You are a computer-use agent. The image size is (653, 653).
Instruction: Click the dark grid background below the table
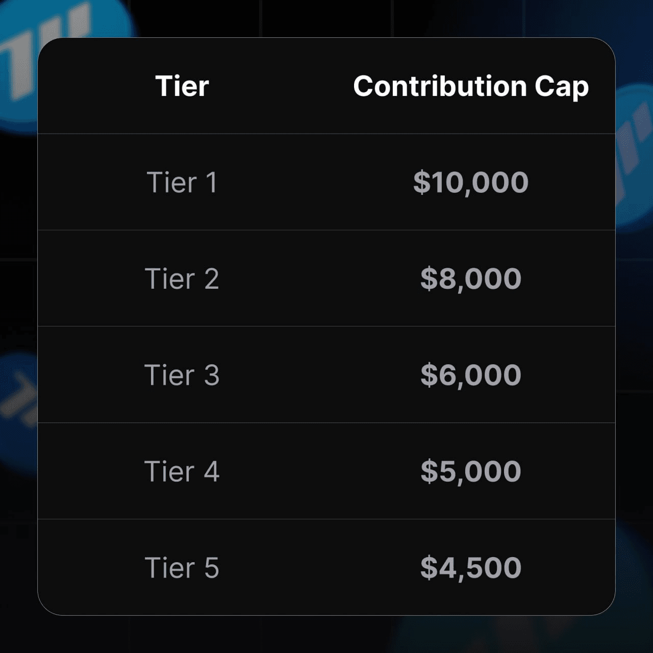(204, 635)
